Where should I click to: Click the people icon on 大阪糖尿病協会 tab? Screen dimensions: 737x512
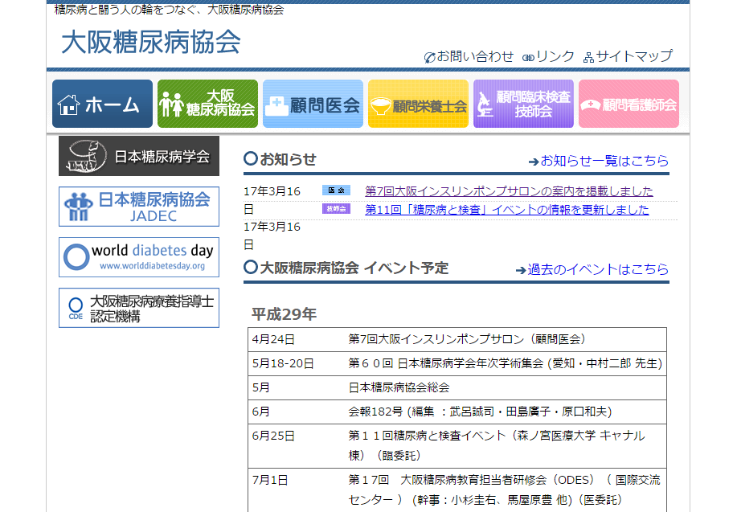coord(171,104)
